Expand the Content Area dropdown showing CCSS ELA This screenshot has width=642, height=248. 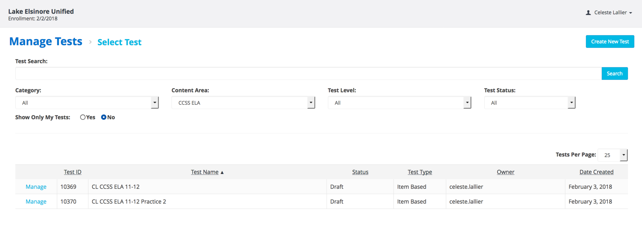[243, 103]
